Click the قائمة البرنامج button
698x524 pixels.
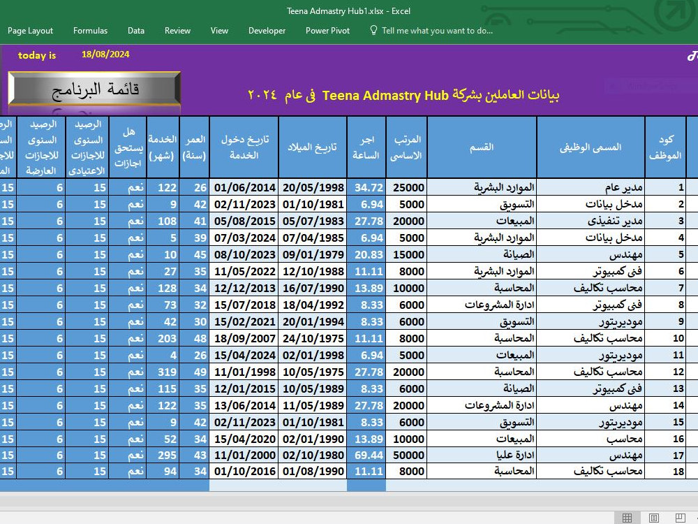pos(94,89)
